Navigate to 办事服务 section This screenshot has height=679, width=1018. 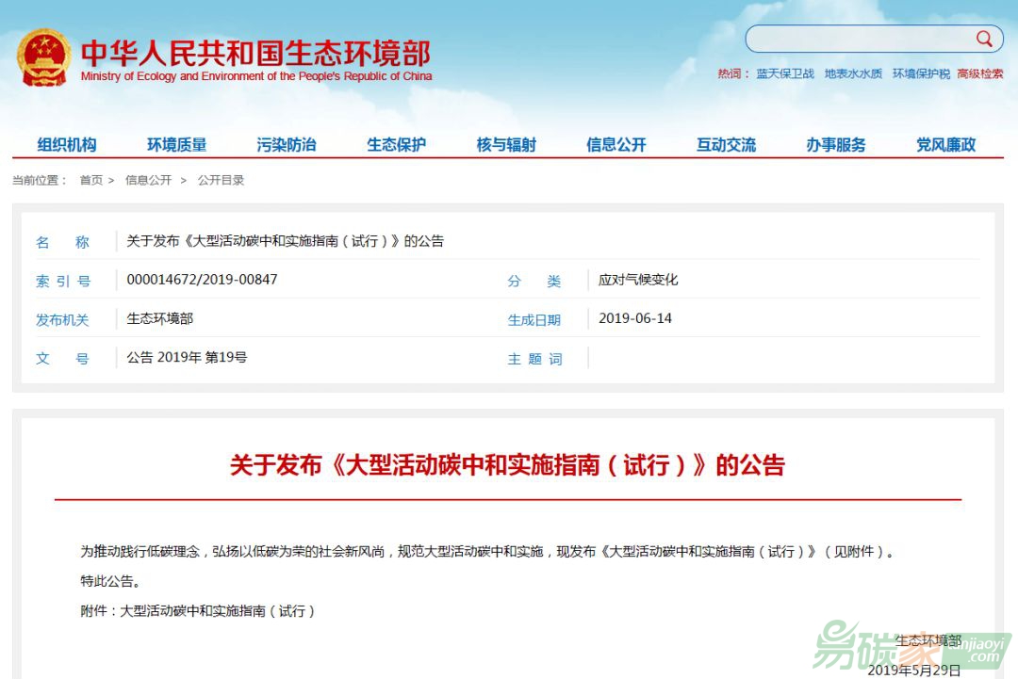pyautogui.click(x=836, y=144)
